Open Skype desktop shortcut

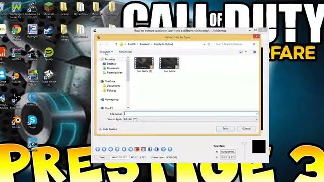(x=32, y=122)
